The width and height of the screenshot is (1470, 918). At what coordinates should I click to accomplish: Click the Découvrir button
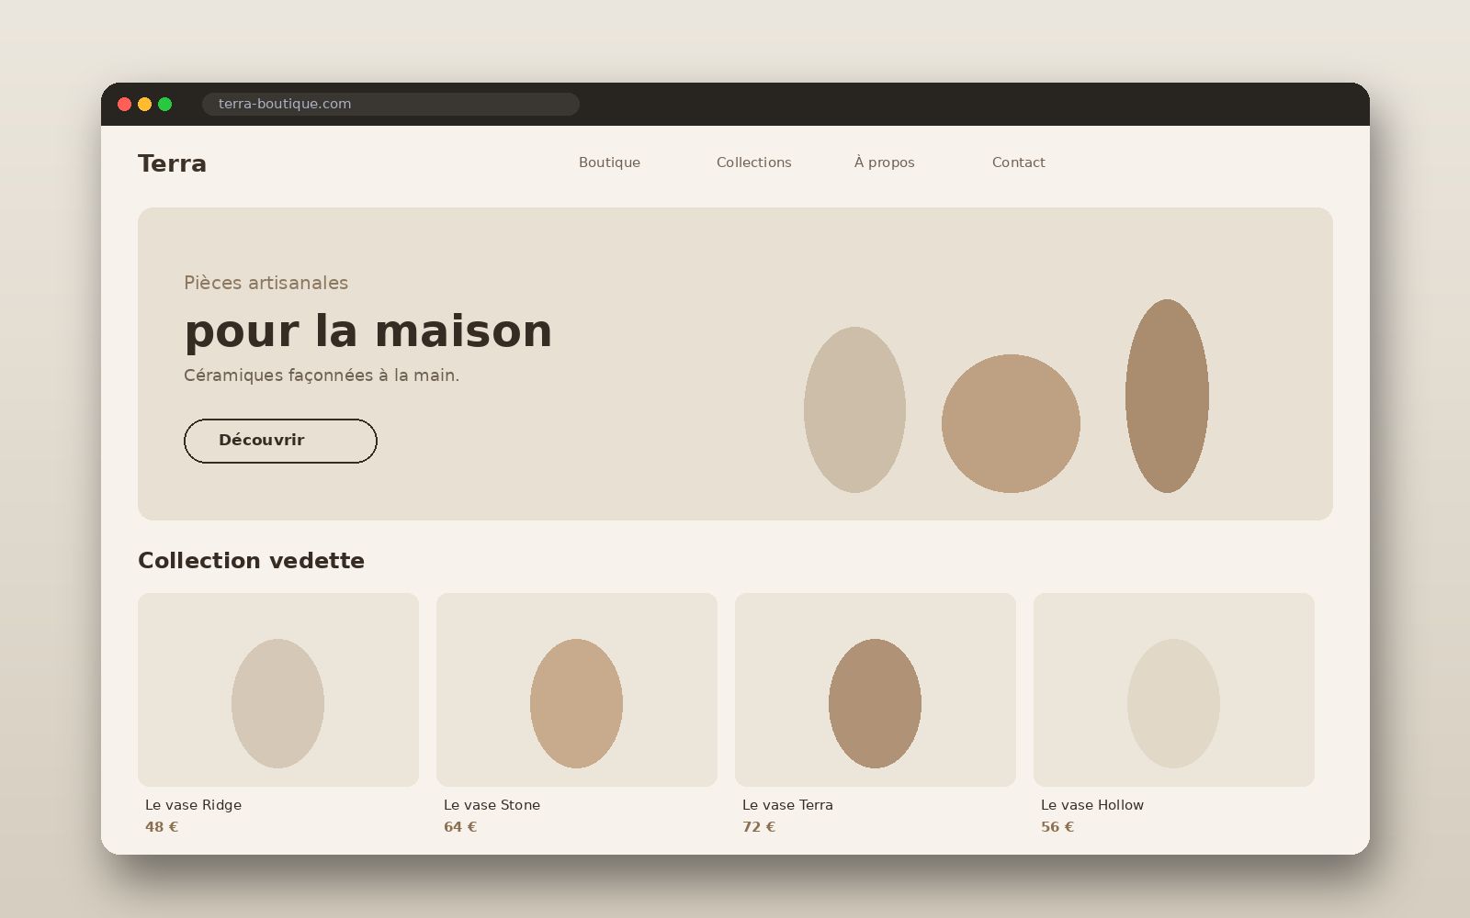click(280, 441)
